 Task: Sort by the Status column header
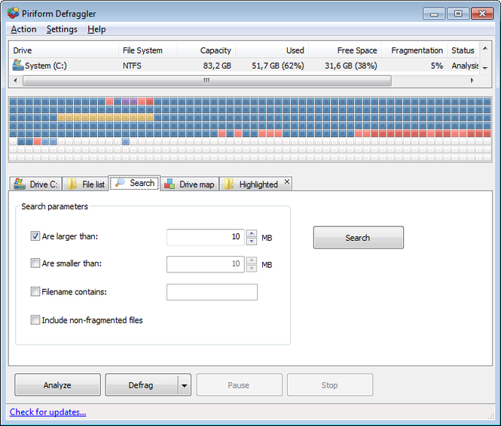click(x=463, y=50)
